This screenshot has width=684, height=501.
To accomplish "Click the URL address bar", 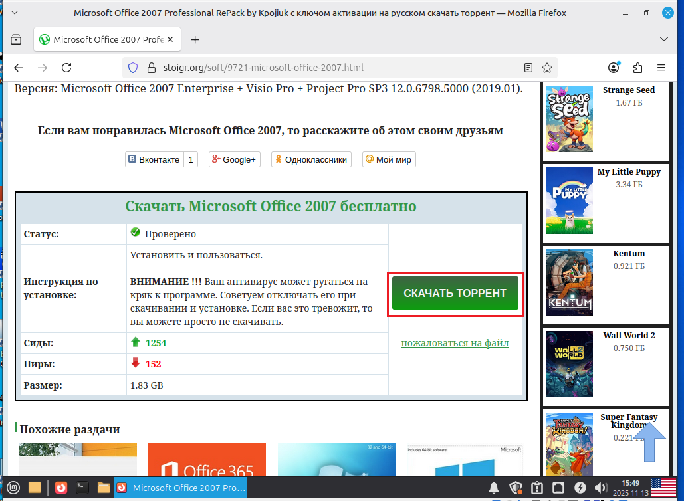I will (340, 68).
